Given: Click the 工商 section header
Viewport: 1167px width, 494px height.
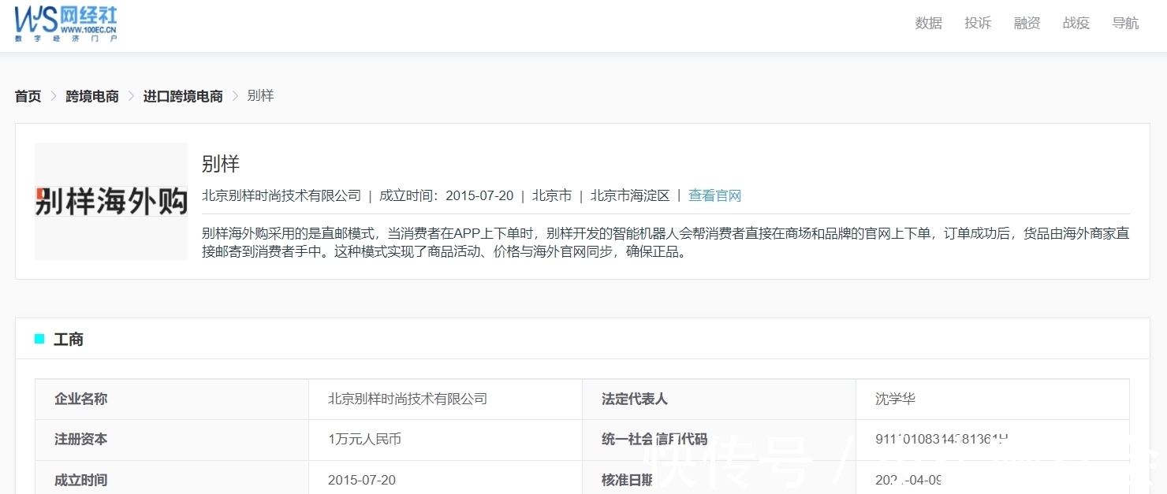Looking at the screenshot, I should 69,339.
